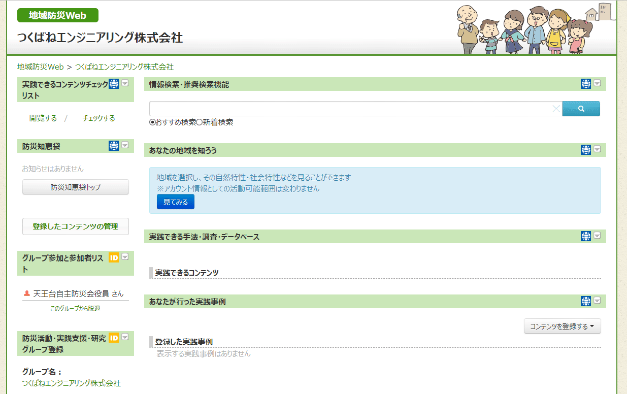Open the コンテンツを登録する dropdown
Image resolution: width=627 pixels, height=394 pixels.
[562, 326]
